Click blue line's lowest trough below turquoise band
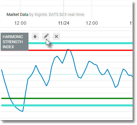Screen dimensions: 137x125 [x=22, y=111]
